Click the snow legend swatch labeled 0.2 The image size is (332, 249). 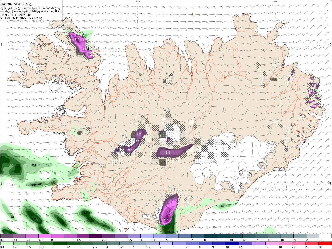point(6,236)
